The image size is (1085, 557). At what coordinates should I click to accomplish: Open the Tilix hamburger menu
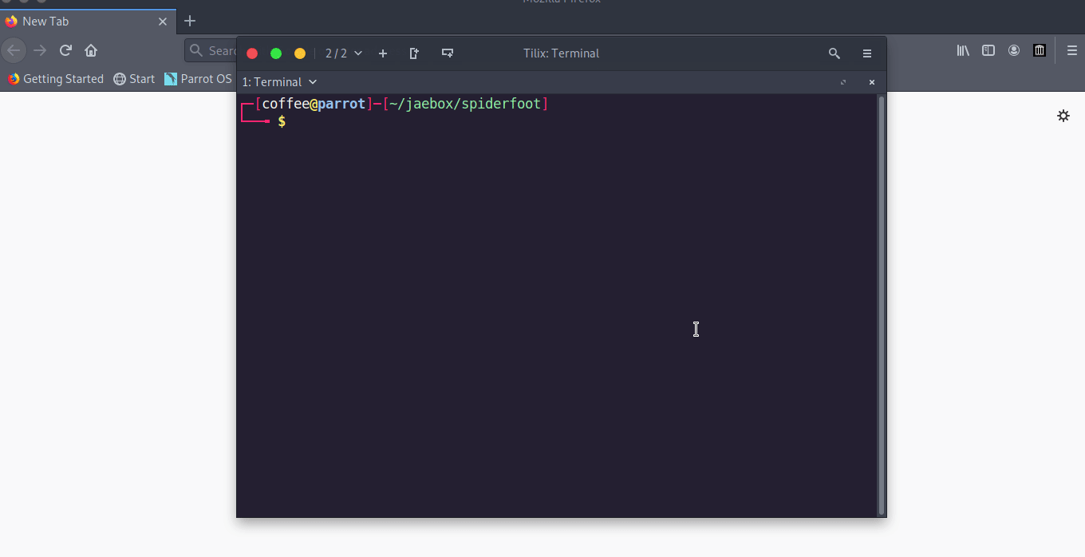pos(867,53)
